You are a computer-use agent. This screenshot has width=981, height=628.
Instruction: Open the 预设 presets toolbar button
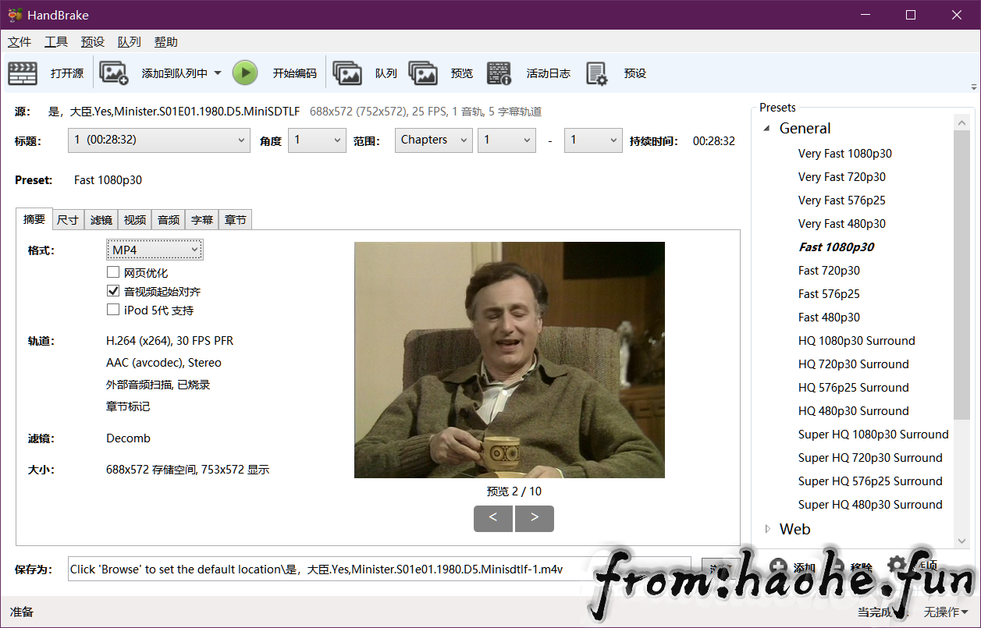point(617,73)
